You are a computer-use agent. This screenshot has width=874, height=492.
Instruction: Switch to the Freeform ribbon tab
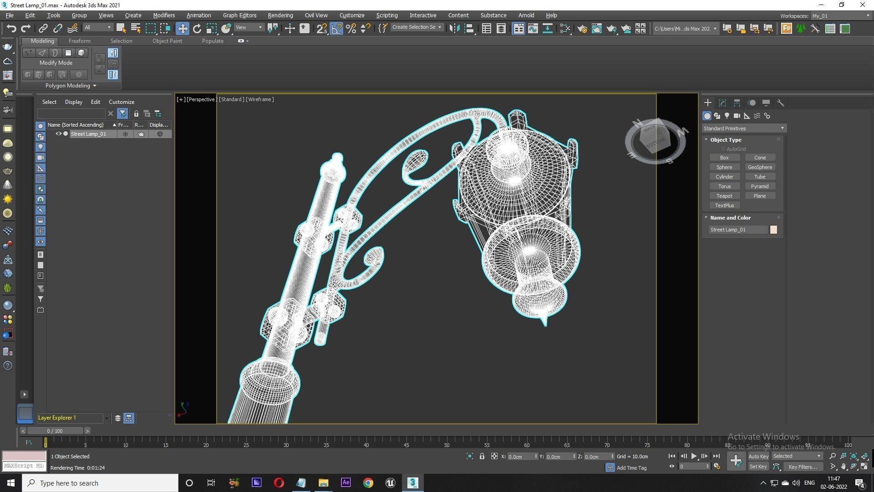(x=79, y=41)
